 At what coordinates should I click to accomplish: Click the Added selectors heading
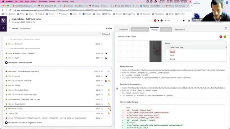pos(126,66)
